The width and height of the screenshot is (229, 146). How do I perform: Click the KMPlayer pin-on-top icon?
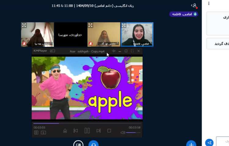pos(114,51)
